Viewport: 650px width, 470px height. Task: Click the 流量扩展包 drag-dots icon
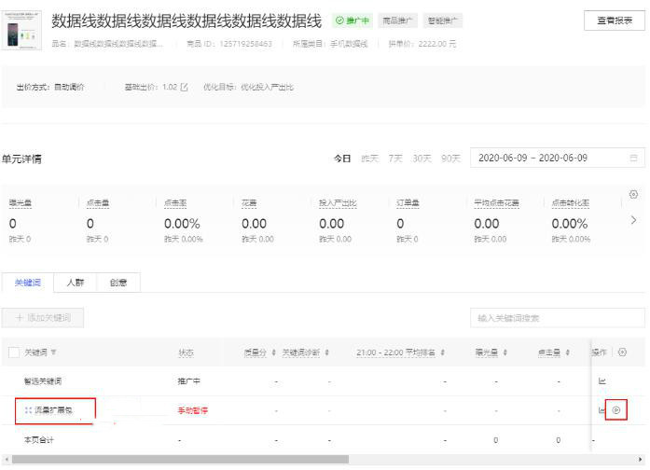(x=28, y=410)
